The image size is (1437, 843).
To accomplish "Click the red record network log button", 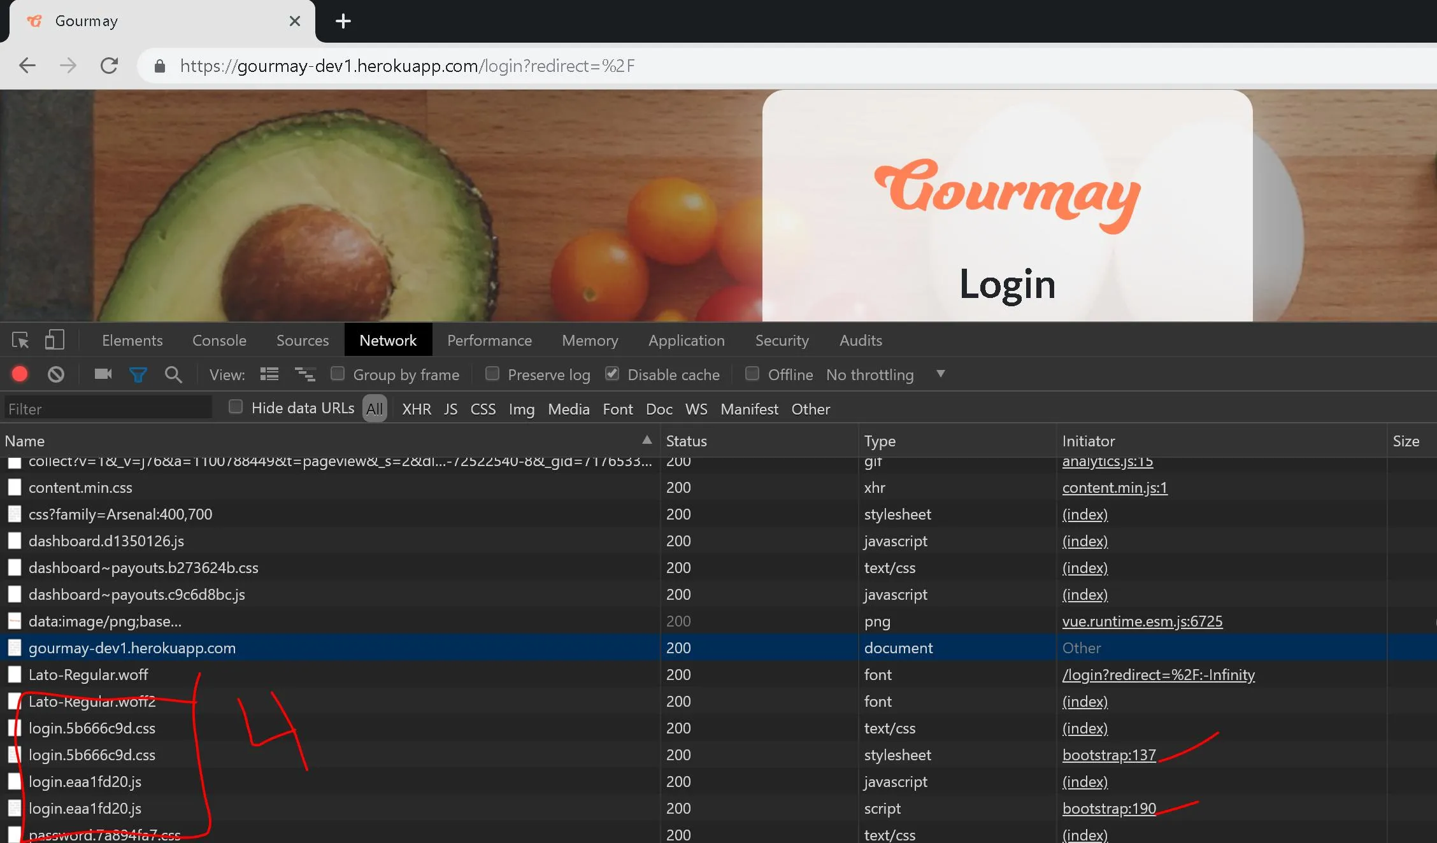I will tap(20, 374).
